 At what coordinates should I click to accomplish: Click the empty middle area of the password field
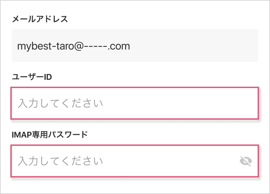(170, 161)
